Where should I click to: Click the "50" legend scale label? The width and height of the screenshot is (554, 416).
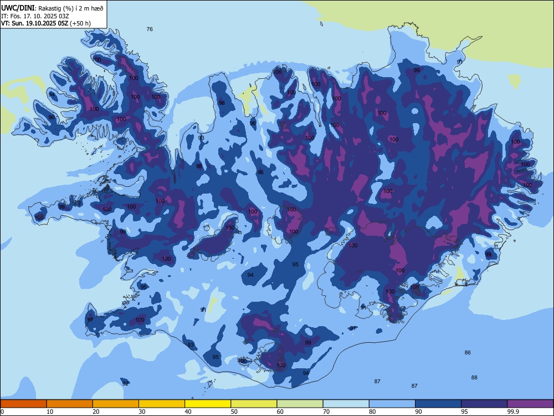234,412
